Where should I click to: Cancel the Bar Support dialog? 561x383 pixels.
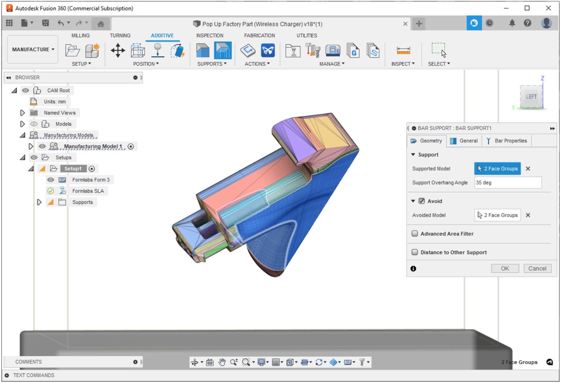(537, 268)
